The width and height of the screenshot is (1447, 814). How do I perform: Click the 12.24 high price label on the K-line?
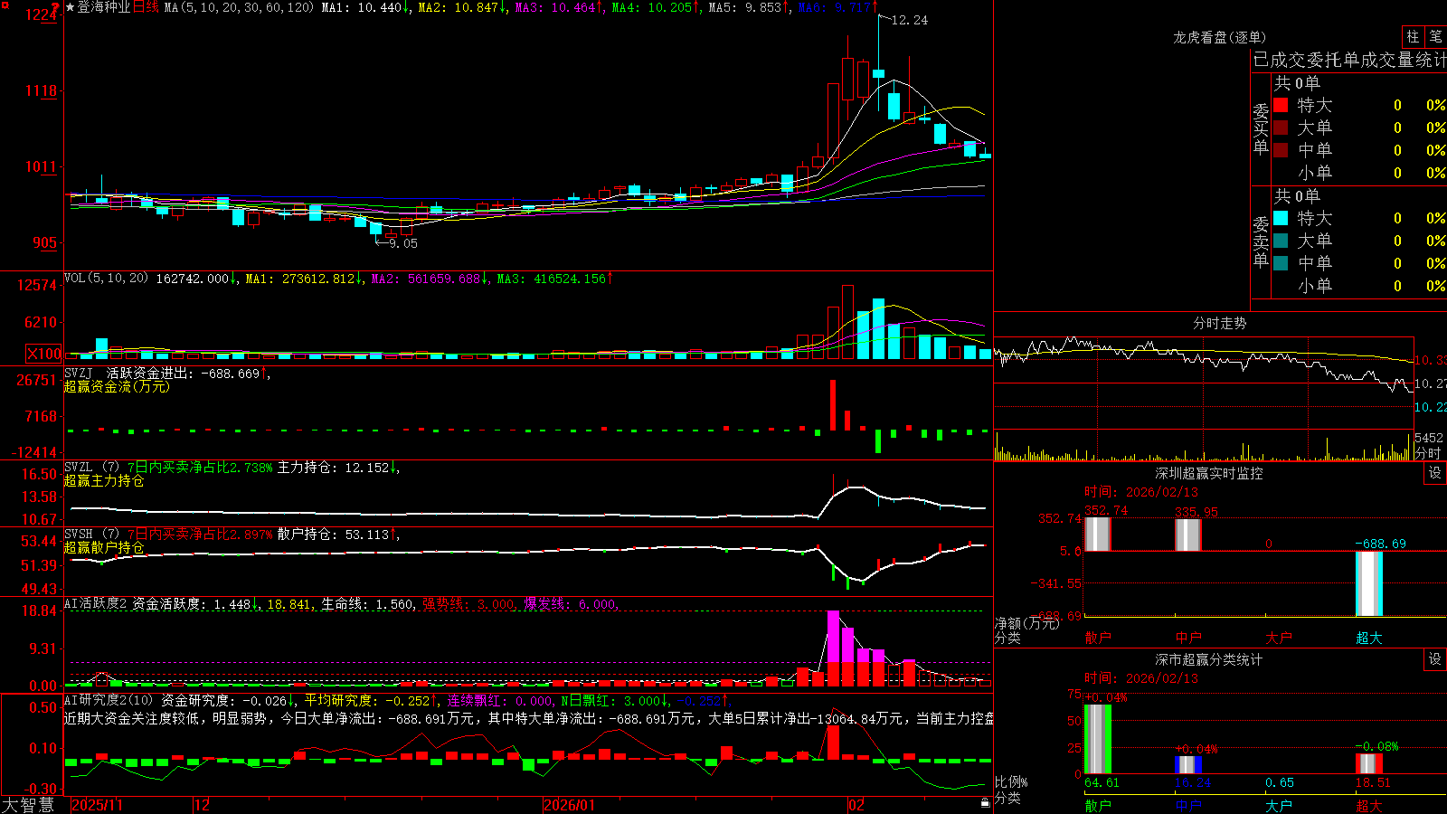click(x=910, y=20)
